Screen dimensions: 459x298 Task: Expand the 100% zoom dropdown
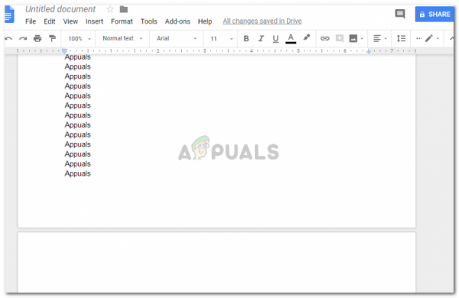(80, 39)
